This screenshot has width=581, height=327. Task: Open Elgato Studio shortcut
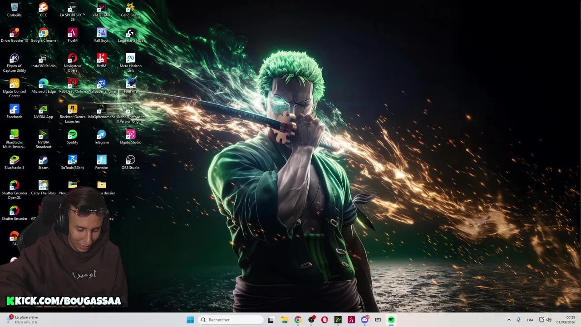pyautogui.click(x=131, y=137)
